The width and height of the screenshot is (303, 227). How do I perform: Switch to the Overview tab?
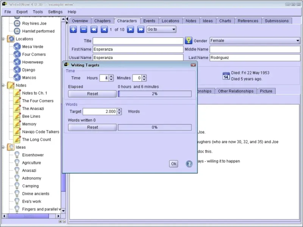coord(80,21)
